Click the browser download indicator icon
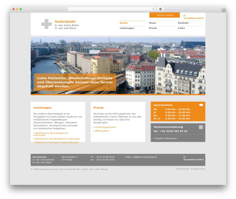 point(160,9)
